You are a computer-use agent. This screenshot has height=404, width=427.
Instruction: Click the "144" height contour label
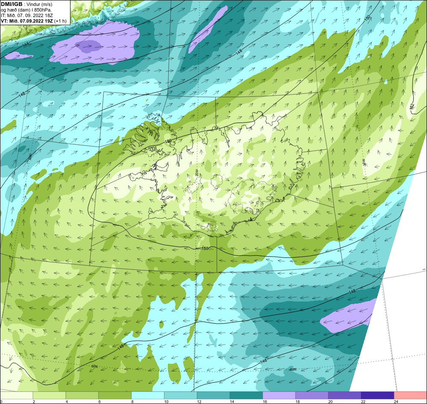pos(26,45)
